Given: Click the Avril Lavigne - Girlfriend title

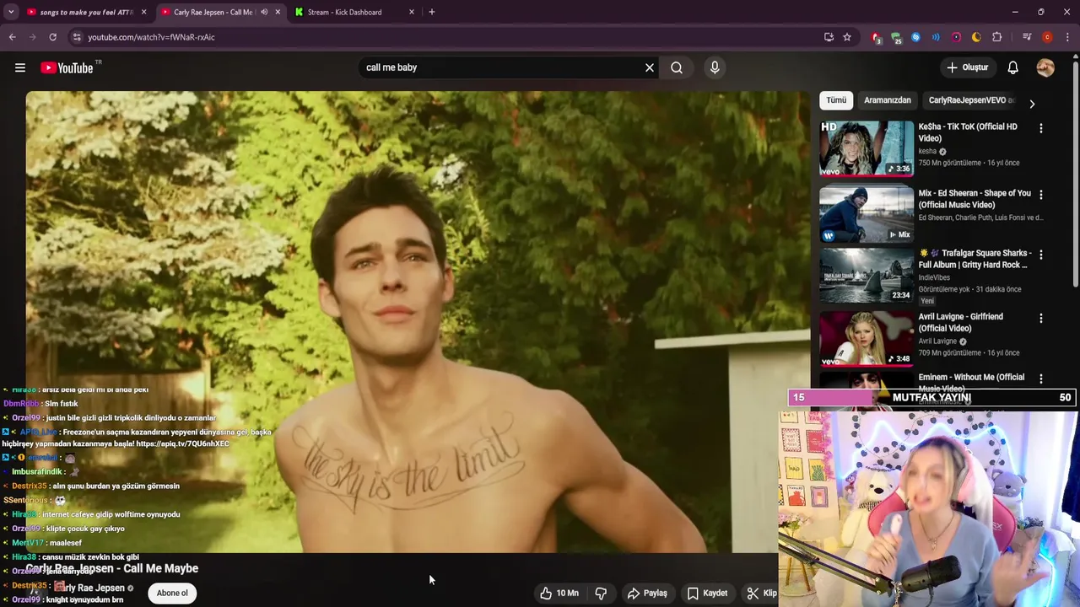Looking at the screenshot, I should [961, 322].
